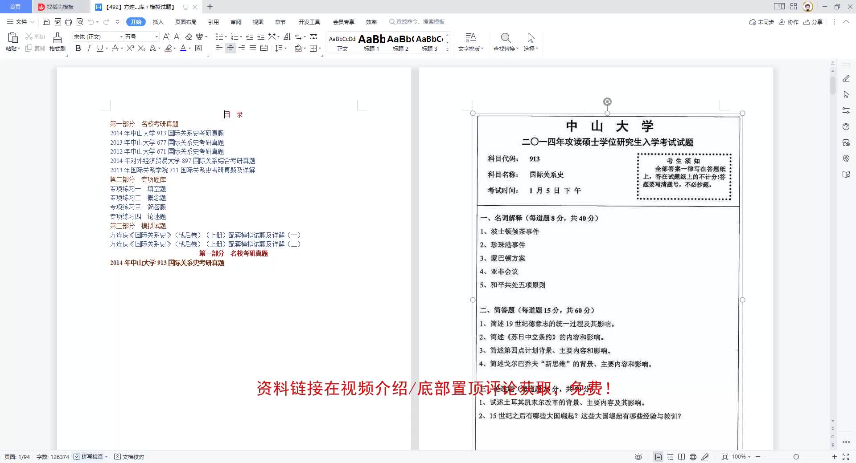Switch to the 审阅 (Review) tab
Viewport: 856px width, 463px height.
click(236, 22)
